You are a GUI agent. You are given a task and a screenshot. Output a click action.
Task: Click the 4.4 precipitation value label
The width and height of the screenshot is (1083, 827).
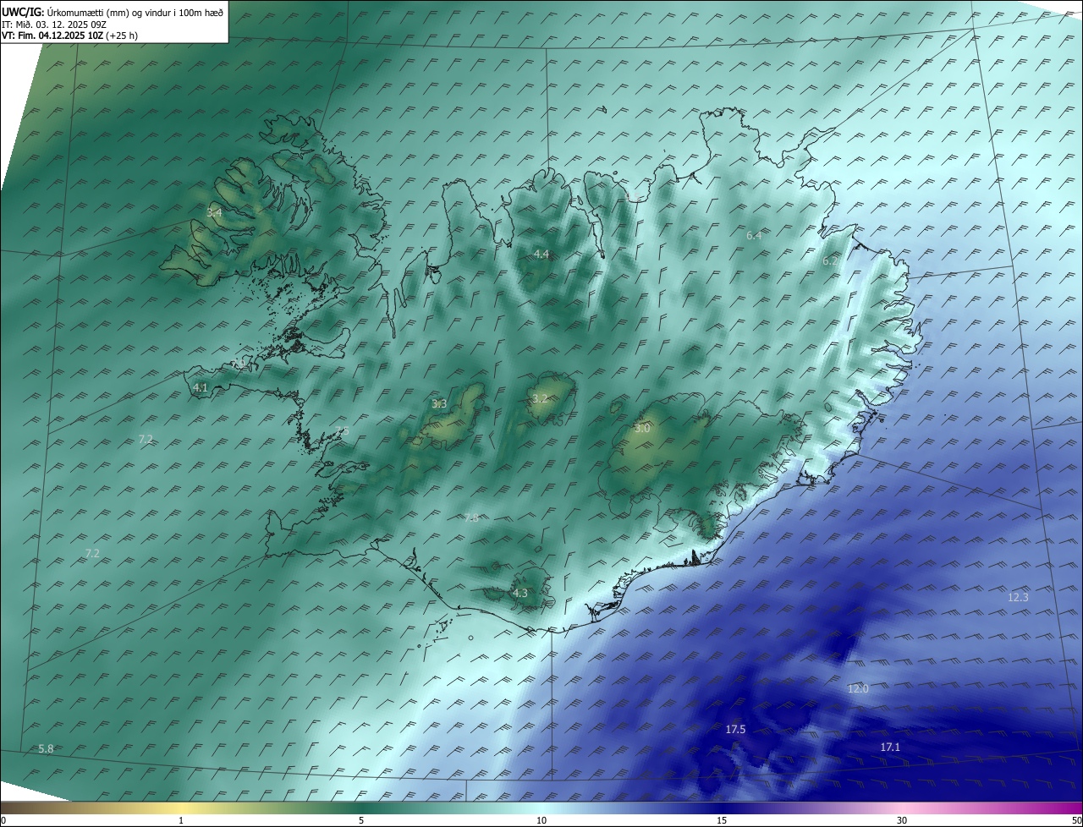pos(541,255)
